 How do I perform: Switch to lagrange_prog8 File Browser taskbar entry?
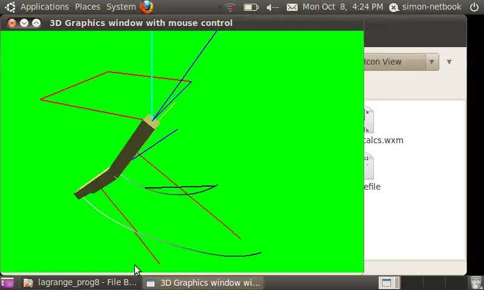80,283
